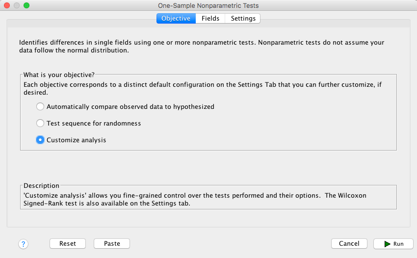Close the dialog with the red button
Screen dimensions: 417x258
point(7,5)
